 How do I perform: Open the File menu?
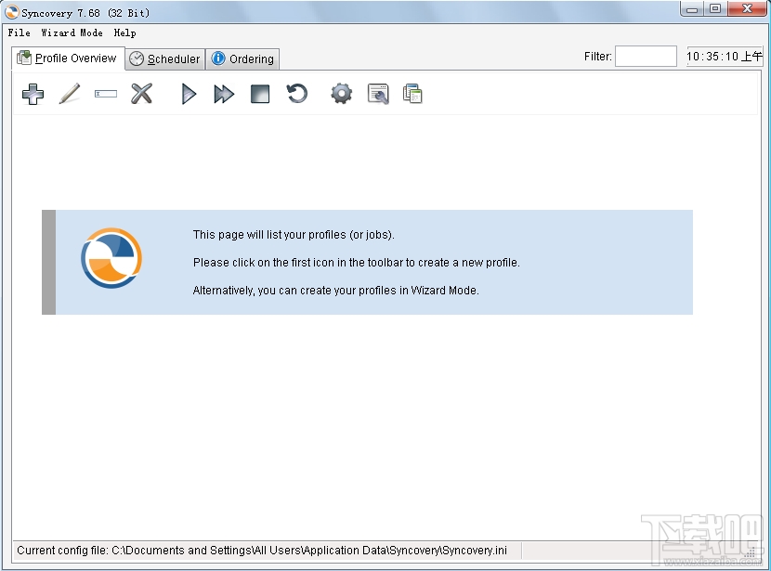[20, 32]
